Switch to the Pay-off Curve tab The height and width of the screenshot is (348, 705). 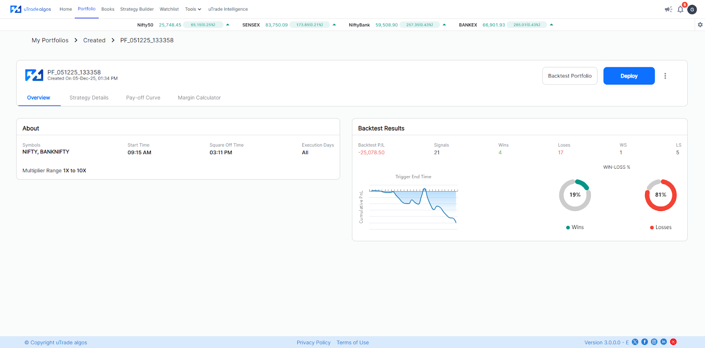[x=143, y=98]
